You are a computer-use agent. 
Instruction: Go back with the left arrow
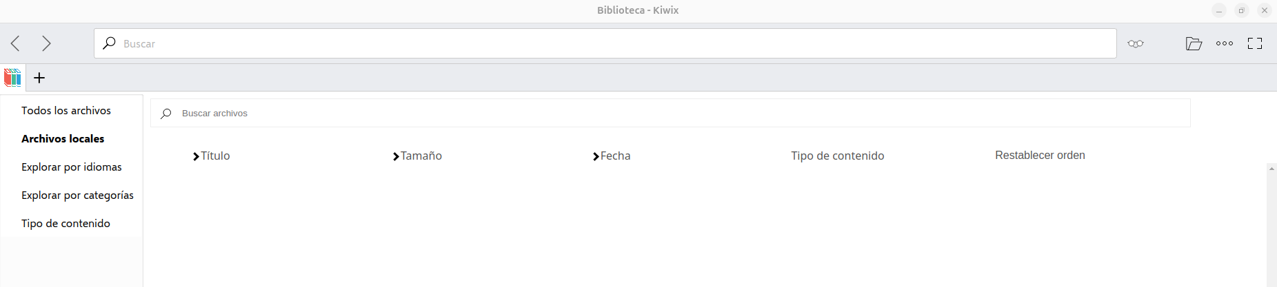point(16,44)
